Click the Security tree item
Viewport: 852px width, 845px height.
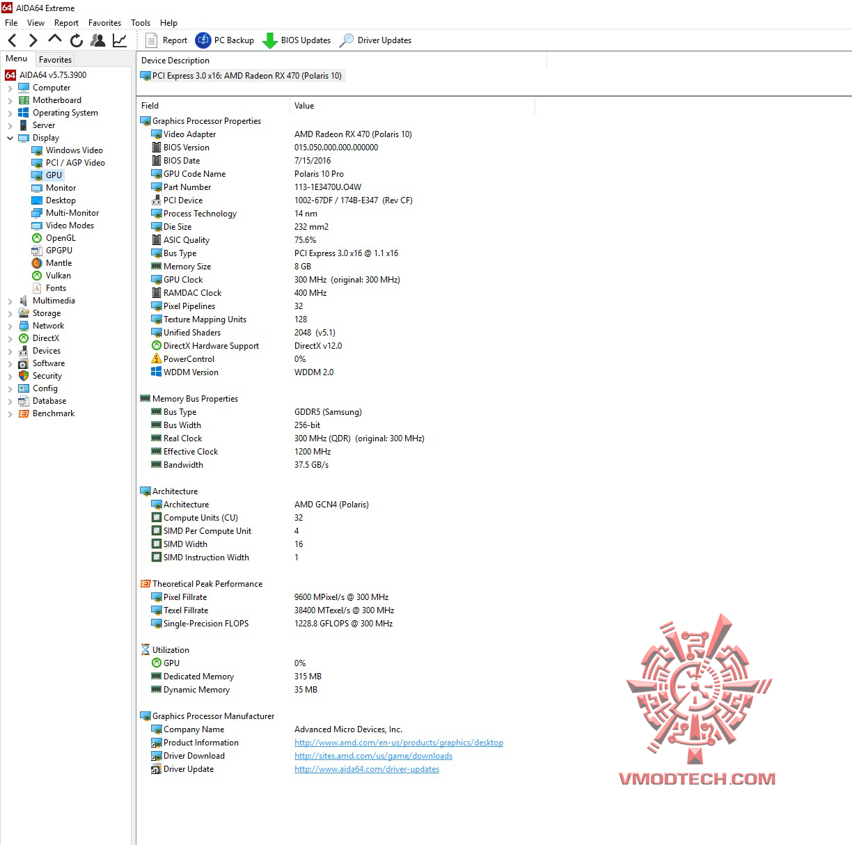tap(40, 376)
